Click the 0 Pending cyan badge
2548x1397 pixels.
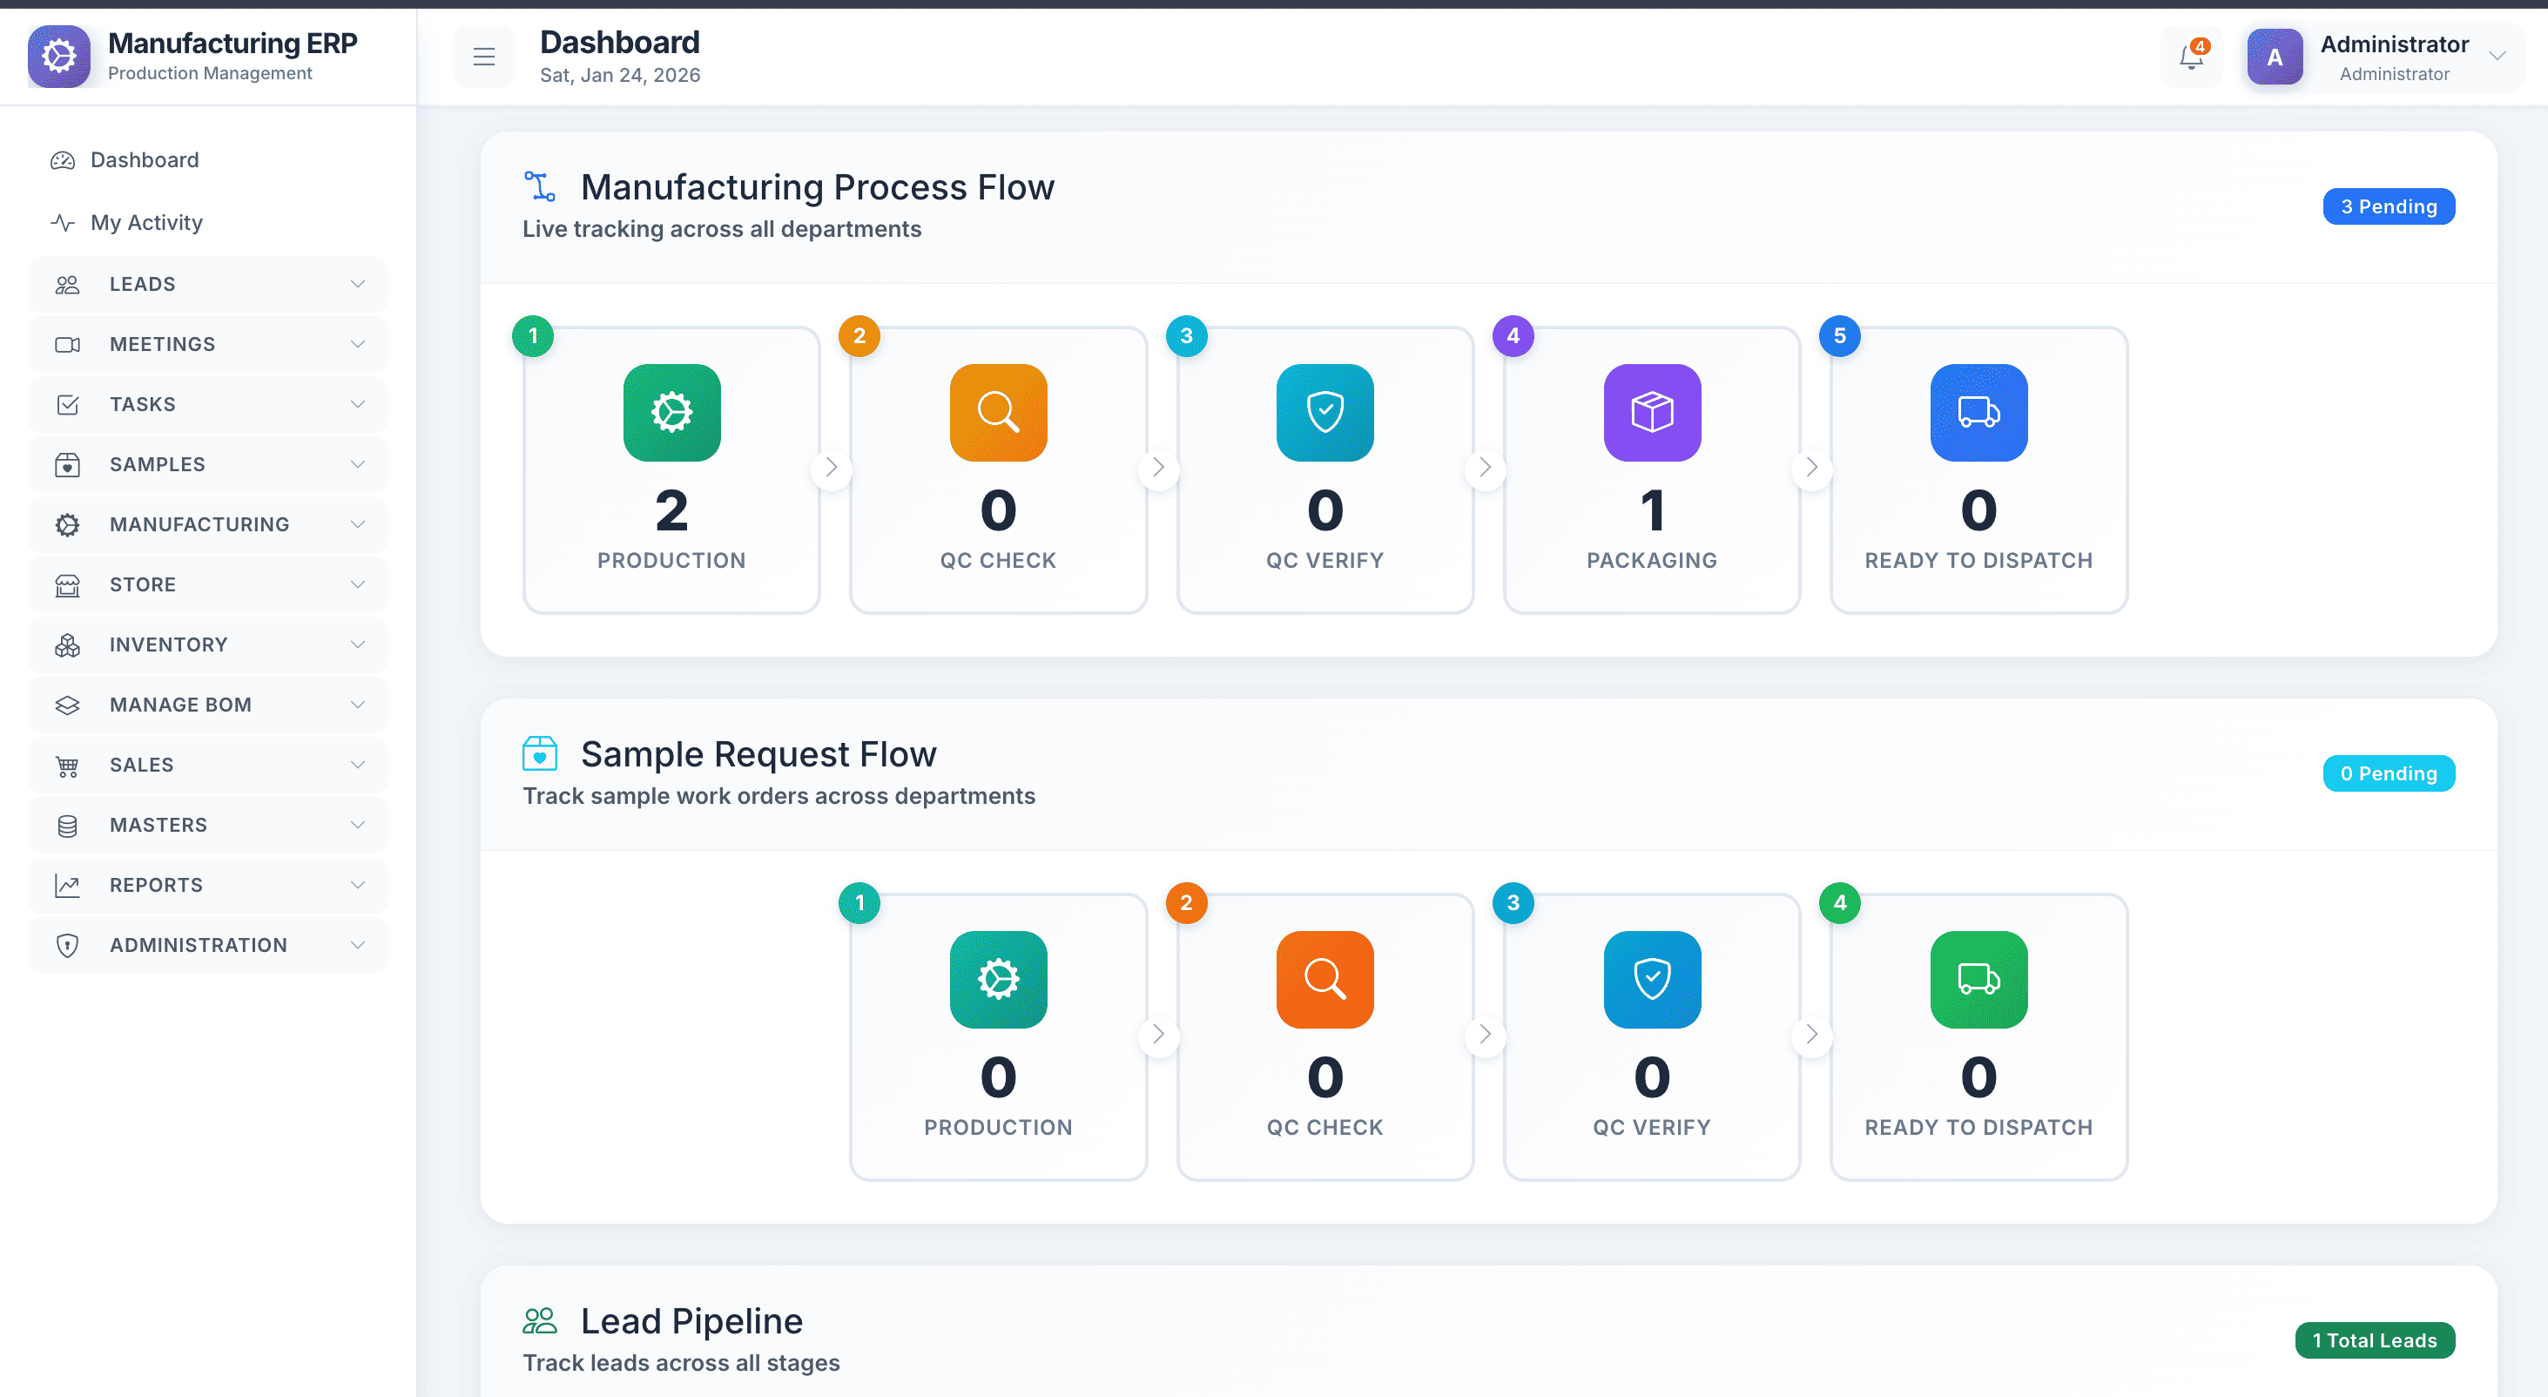(2388, 773)
